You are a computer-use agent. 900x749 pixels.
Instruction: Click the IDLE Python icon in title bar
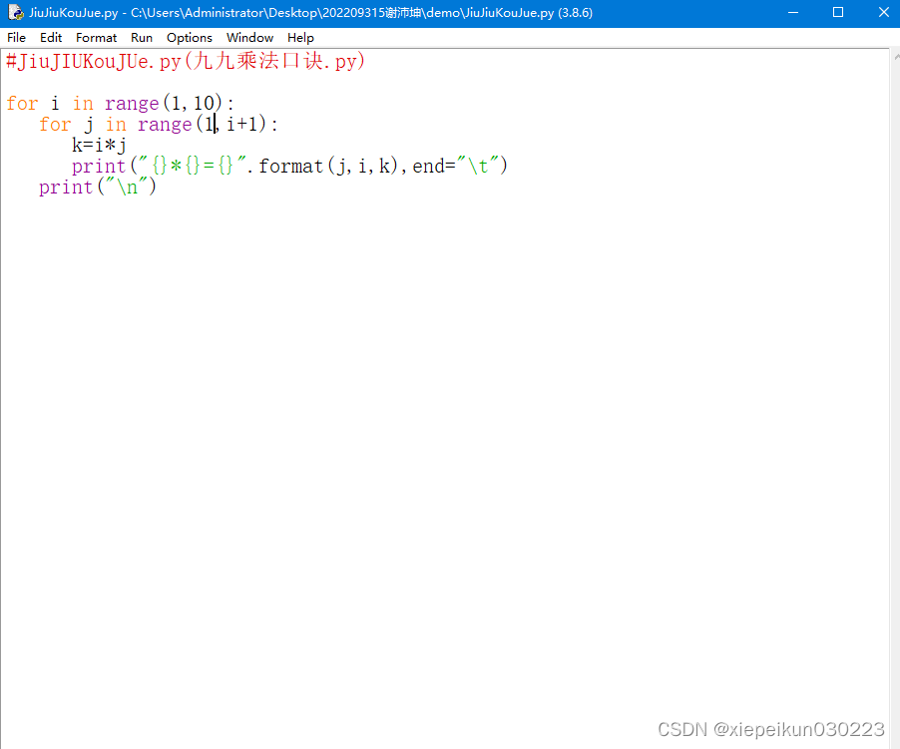(16, 12)
